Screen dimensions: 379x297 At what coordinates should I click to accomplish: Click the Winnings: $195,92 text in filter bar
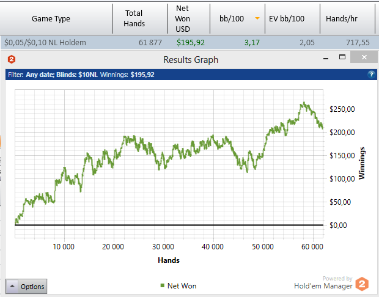[x=127, y=75]
